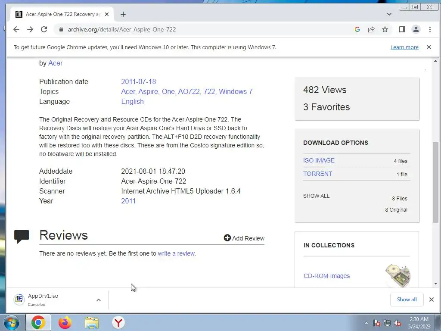Click the 482 Views text
Image resolution: width=441 pixels, height=331 pixels.
325,90
